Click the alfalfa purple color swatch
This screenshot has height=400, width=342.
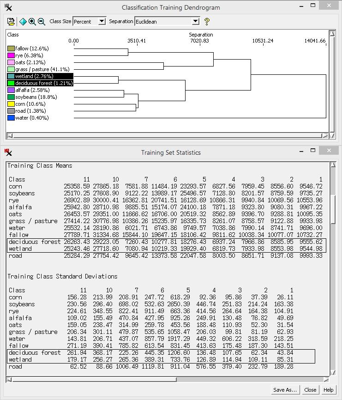(x=11, y=90)
